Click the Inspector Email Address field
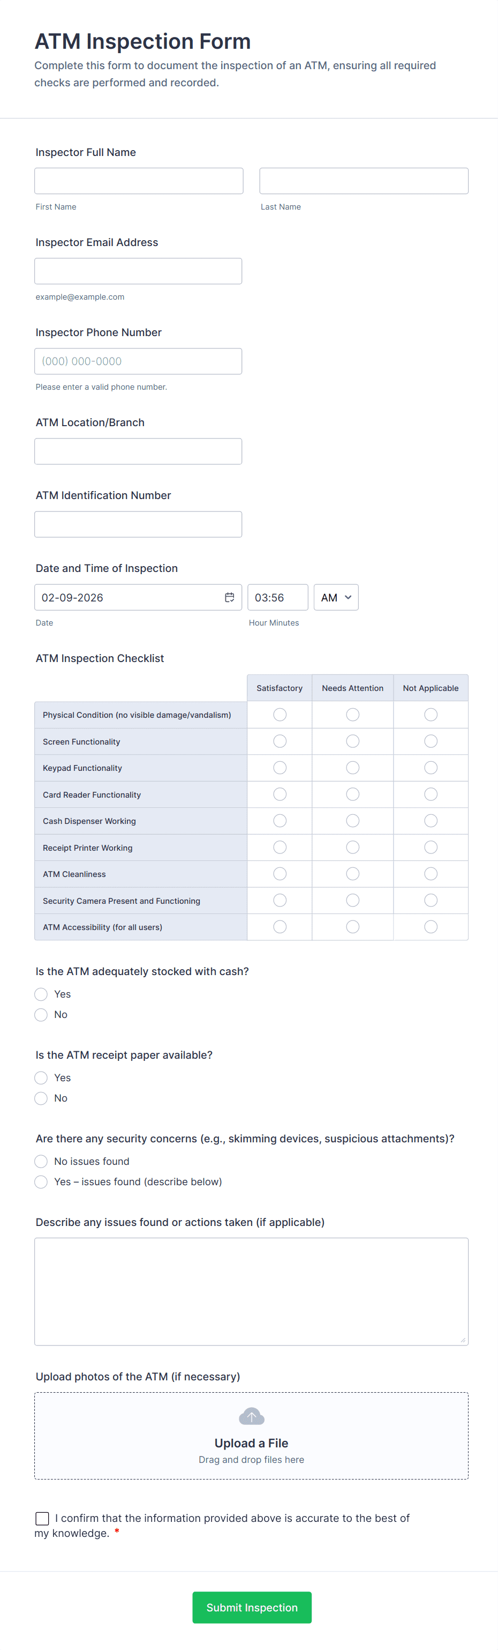 138,271
